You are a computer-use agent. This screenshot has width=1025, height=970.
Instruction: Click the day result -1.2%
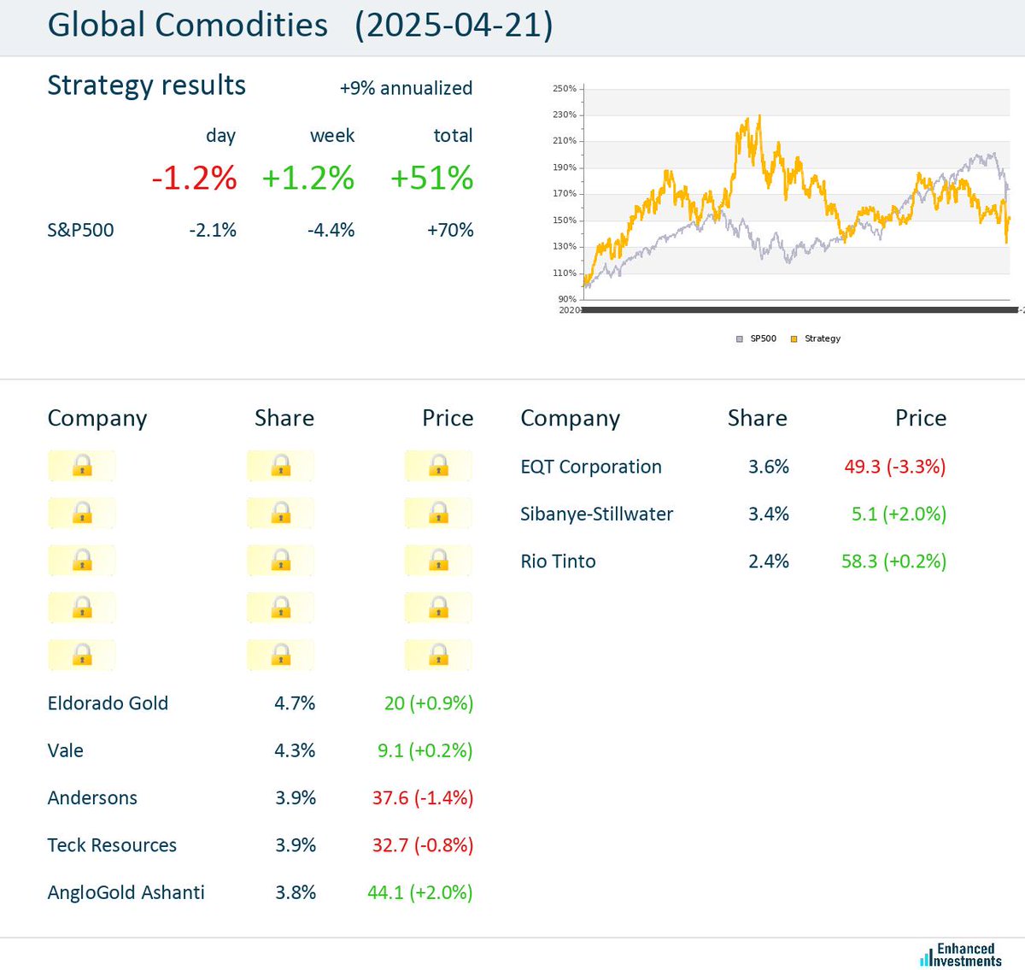[x=194, y=178]
